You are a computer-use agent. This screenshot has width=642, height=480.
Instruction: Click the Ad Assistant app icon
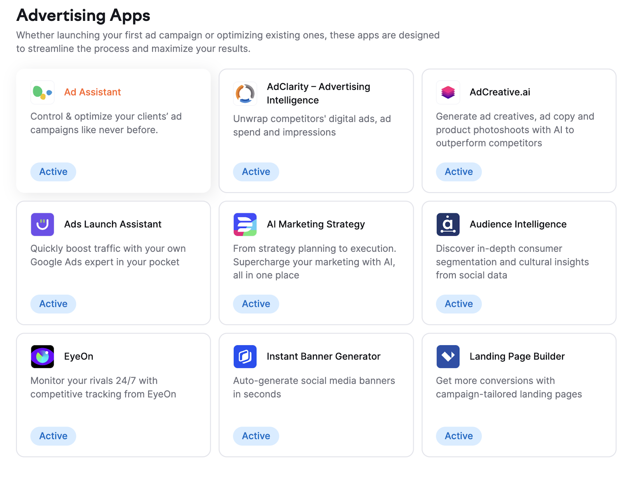click(x=42, y=92)
